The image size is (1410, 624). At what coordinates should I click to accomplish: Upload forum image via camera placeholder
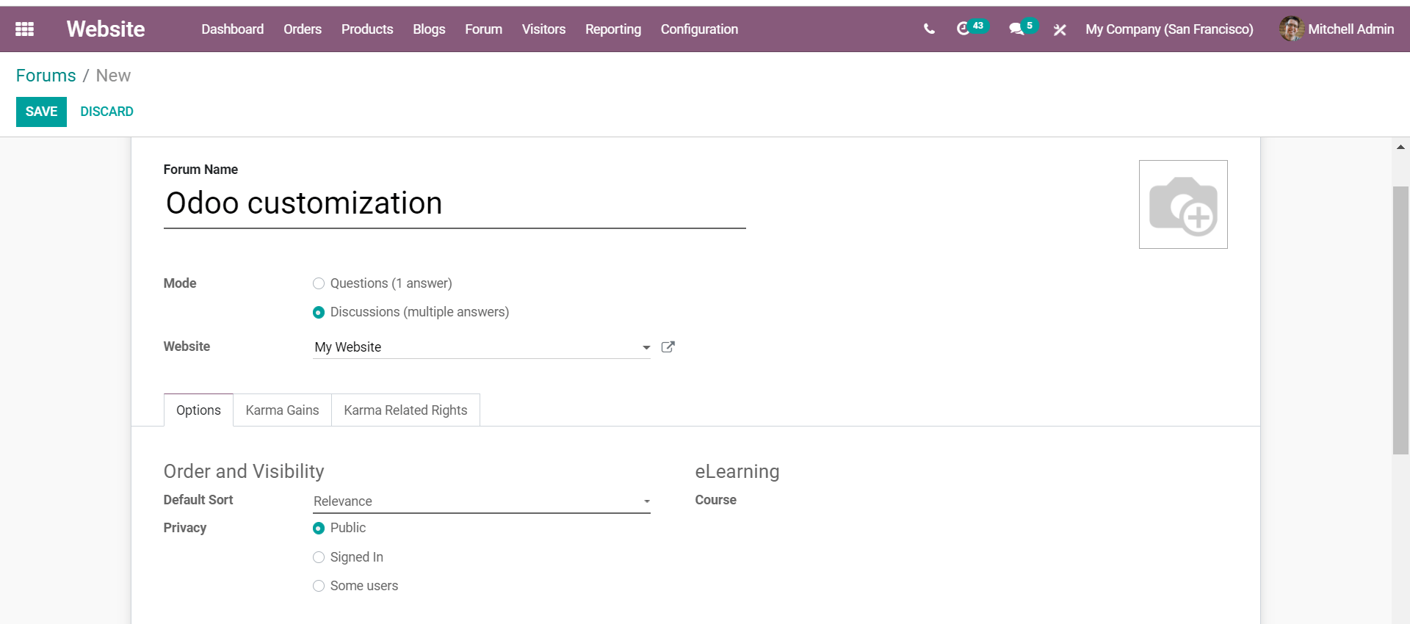point(1183,205)
